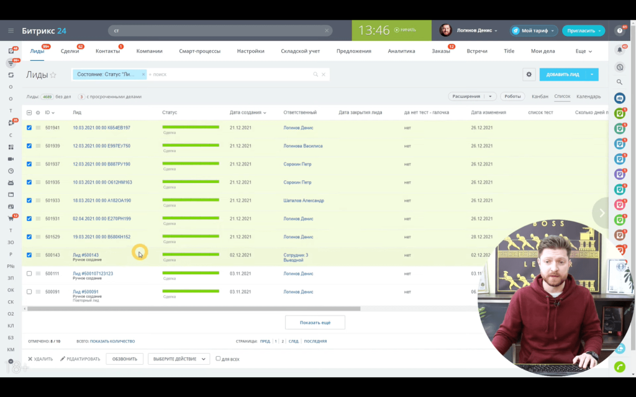Click the Редактировать pencil action

point(80,359)
